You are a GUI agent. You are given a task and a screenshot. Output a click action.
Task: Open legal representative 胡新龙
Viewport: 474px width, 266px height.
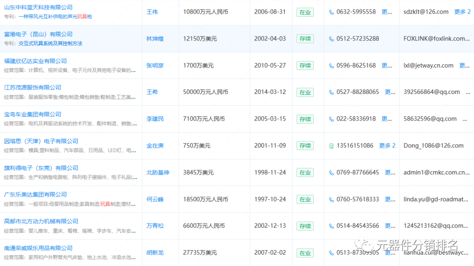[155, 253]
